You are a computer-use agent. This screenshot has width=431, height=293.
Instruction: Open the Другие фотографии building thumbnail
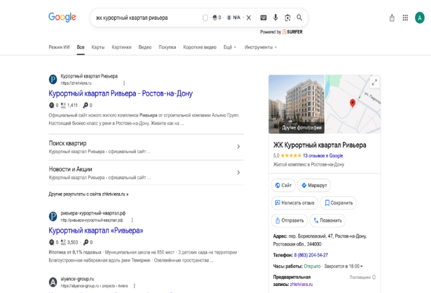coord(296,104)
